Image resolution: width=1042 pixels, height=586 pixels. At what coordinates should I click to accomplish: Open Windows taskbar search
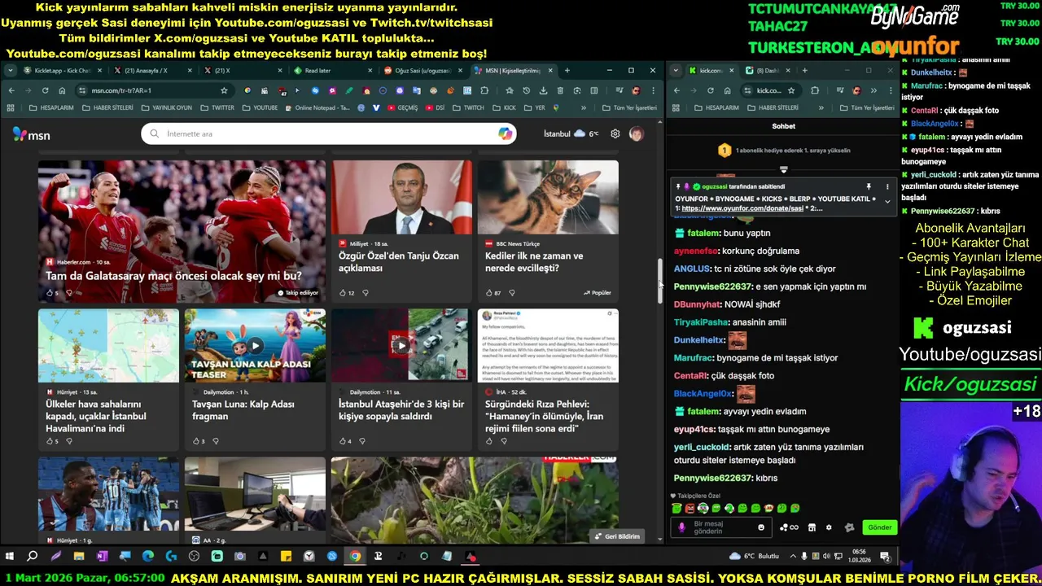tap(33, 557)
